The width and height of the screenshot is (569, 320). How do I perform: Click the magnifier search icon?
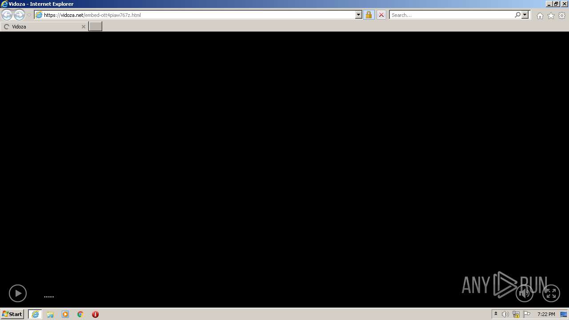pos(517,15)
